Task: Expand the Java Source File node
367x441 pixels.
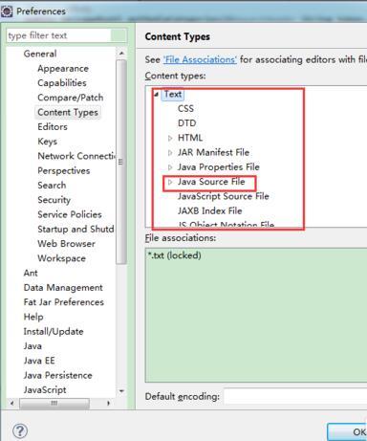Action: pos(170,182)
